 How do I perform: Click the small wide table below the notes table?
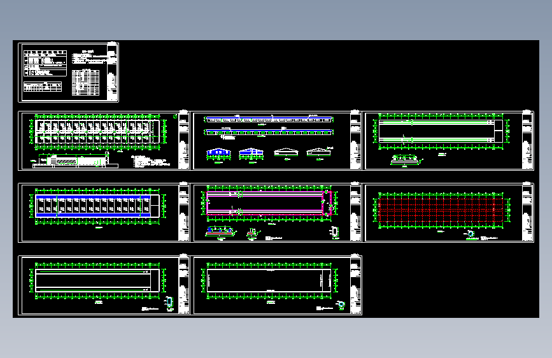43,87
